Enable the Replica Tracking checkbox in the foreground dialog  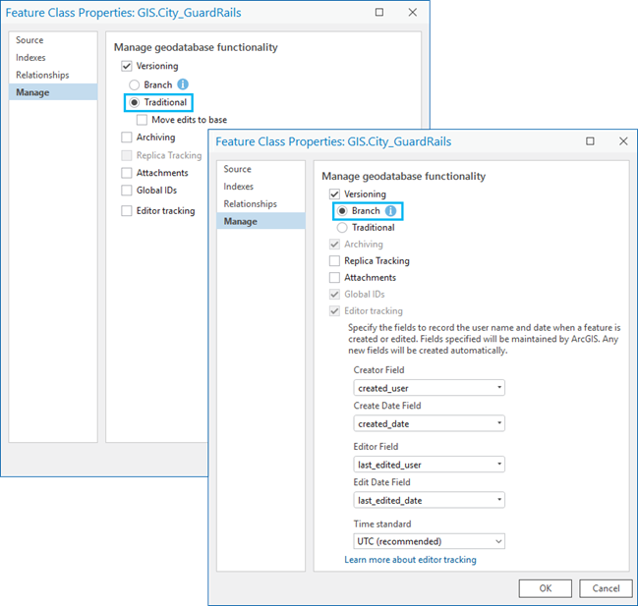click(x=334, y=261)
